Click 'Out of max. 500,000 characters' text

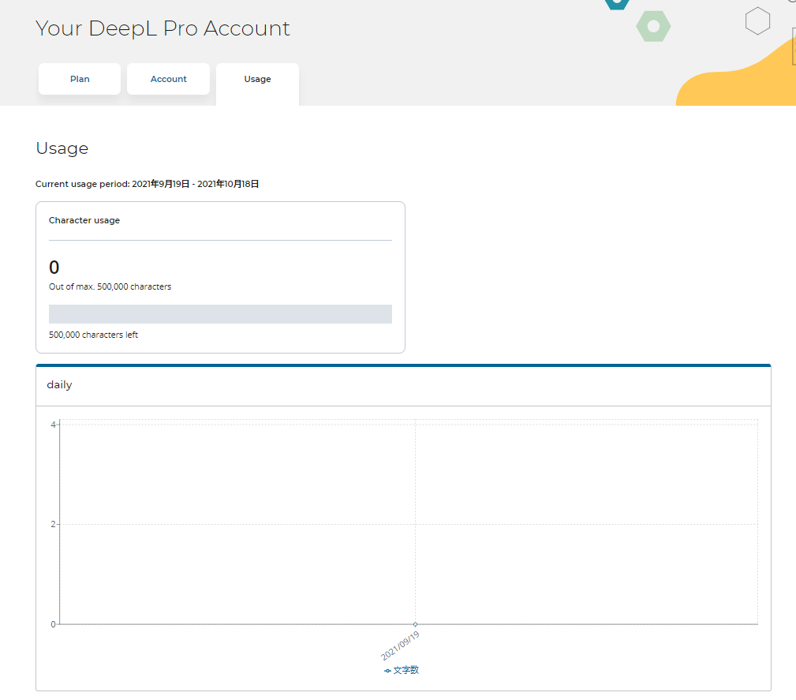click(110, 286)
